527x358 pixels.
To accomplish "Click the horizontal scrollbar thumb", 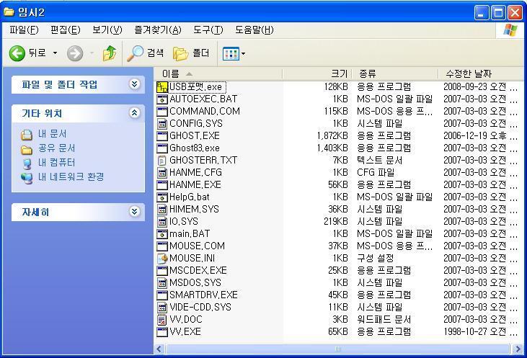I will [x=338, y=349].
